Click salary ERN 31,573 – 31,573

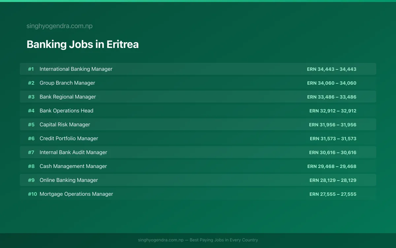click(x=333, y=139)
